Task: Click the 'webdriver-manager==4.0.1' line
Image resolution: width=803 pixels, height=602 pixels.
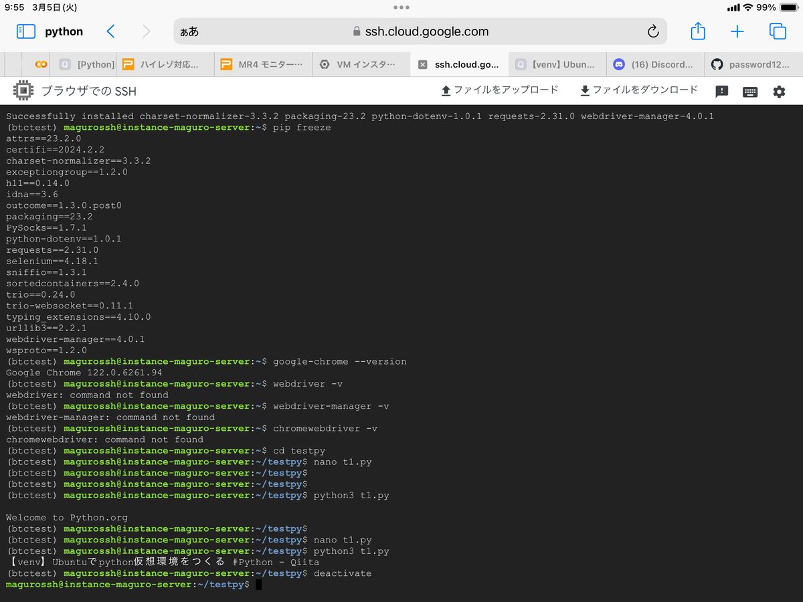Action: click(76, 339)
